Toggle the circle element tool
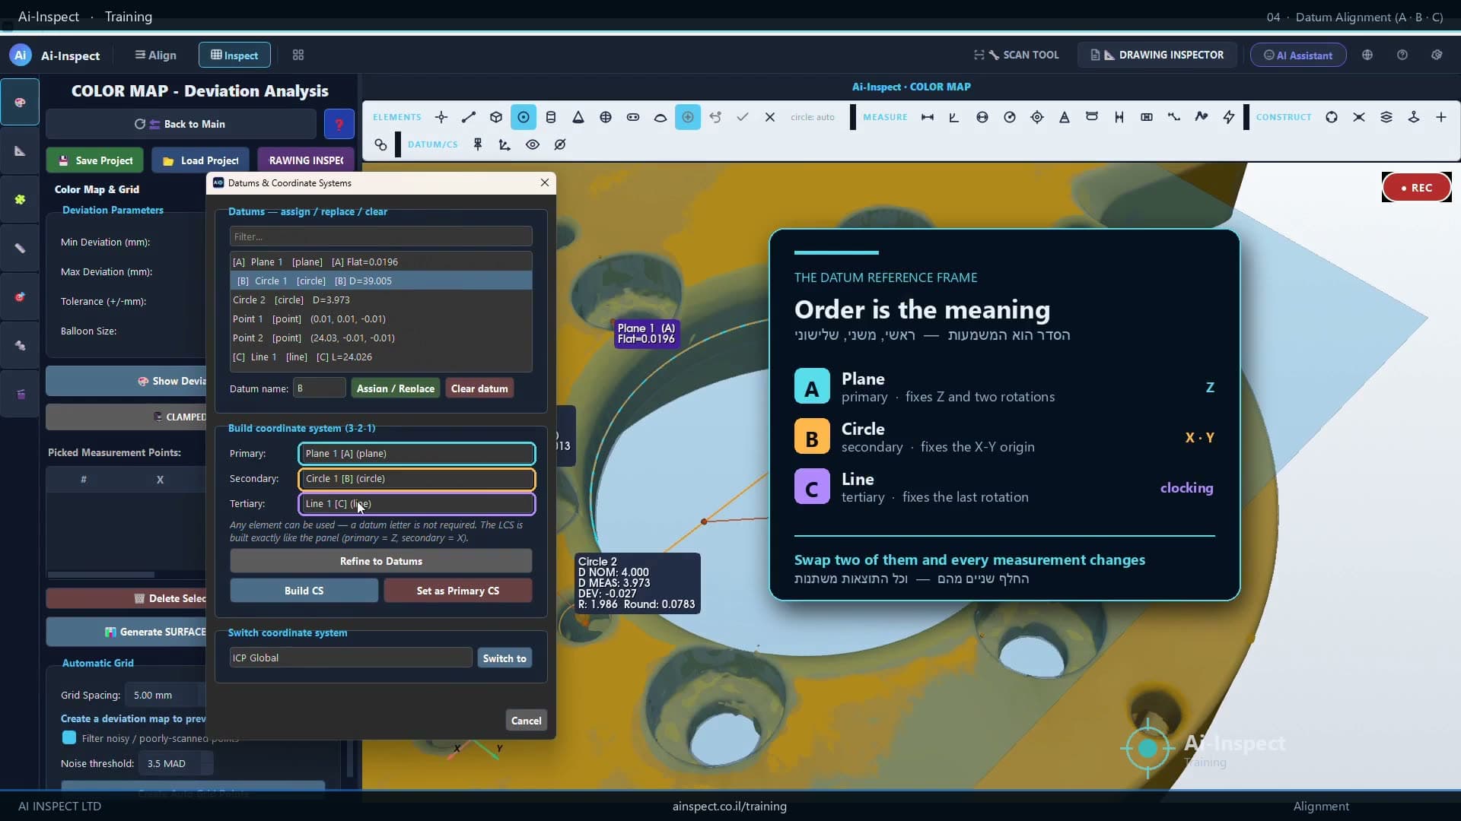 click(524, 117)
